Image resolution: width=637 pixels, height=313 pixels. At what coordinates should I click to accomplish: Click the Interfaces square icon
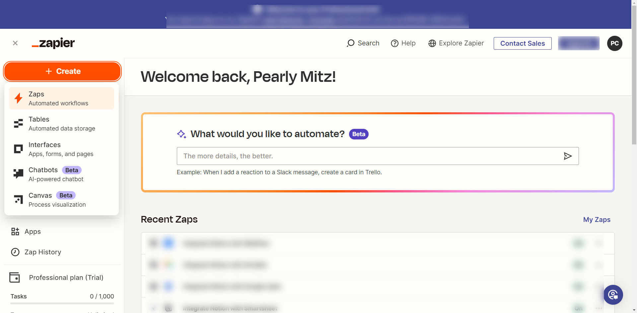click(x=18, y=149)
